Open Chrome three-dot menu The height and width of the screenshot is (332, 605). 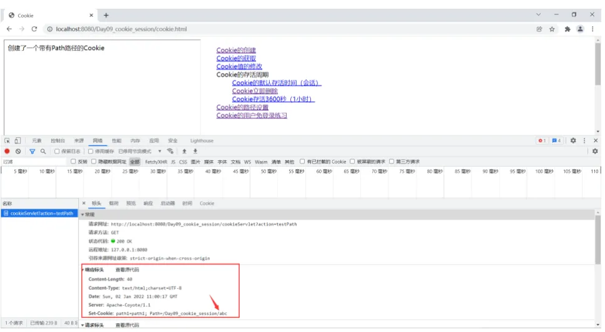593,29
